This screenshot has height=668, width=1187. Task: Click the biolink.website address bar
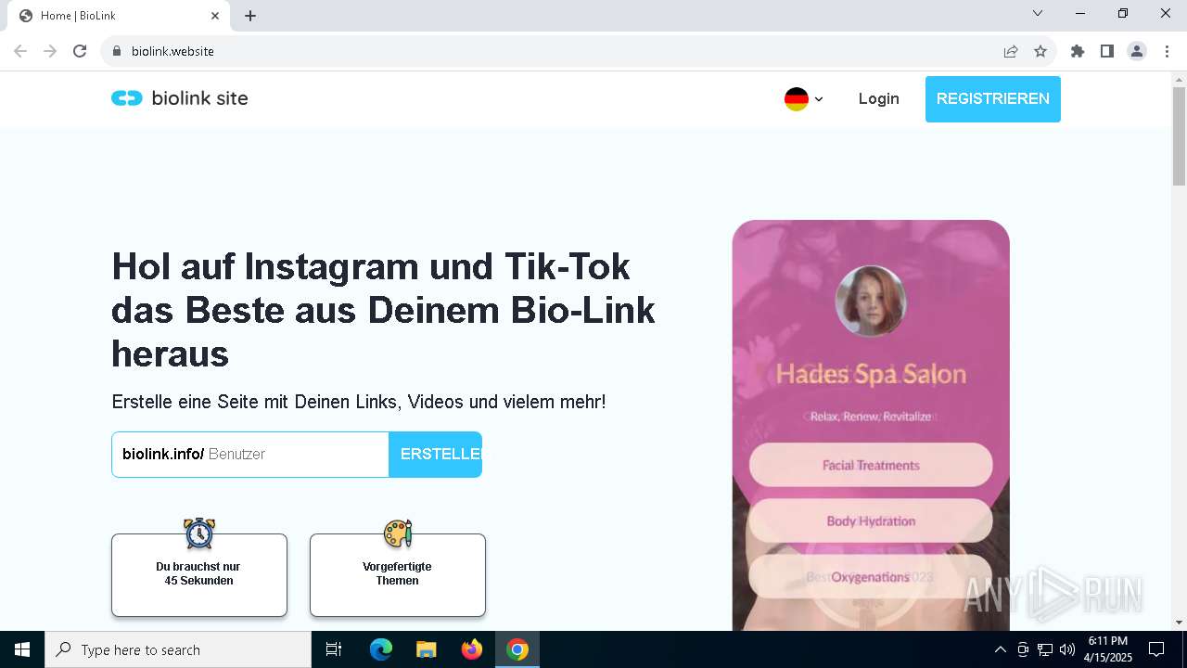[556, 51]
